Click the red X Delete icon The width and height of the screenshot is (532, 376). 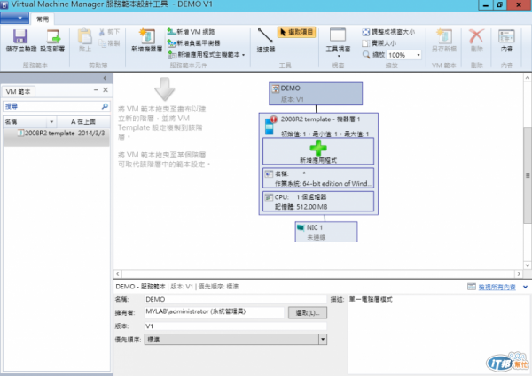(476, 36)
